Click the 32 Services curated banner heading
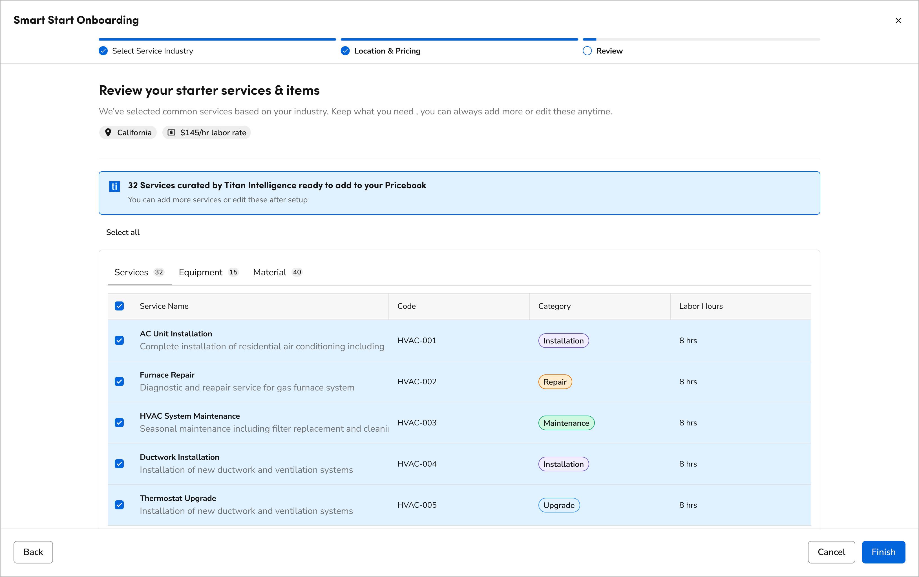Image resolution: width=919 pixels, height=577 pixels. (x=277, y=185)
